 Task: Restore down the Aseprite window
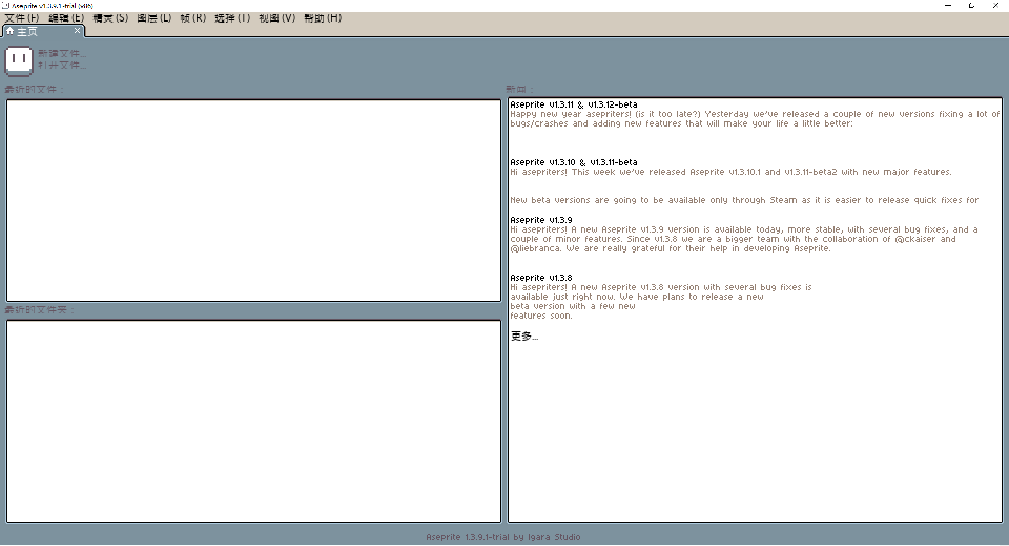(972, 6)
